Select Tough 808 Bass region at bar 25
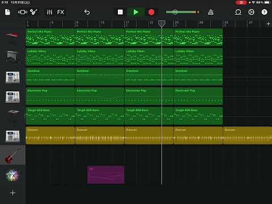The height and width of the screenshot is (204, 272). point(198,116)
